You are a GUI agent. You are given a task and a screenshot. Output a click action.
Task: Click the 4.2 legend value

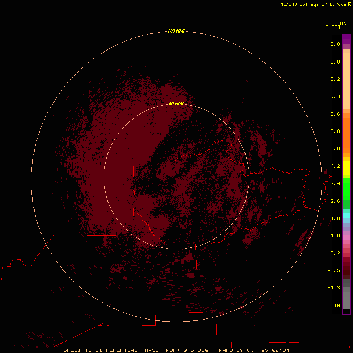pyautogui.click(x=335, y=166)
